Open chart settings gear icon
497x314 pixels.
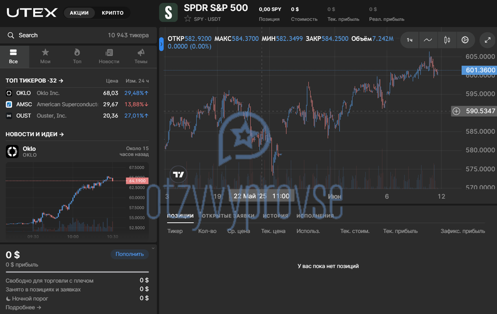pyautogui.click(x=465, y=40)
